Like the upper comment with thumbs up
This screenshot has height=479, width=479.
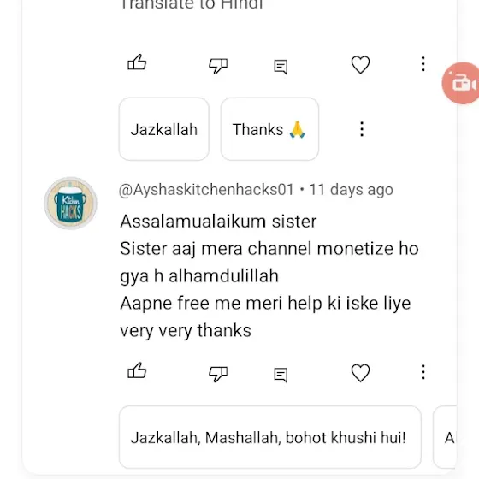click(137, 62)
